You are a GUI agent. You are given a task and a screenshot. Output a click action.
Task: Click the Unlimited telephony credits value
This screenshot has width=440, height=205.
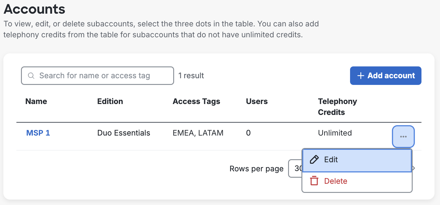(x=335, y=133)
